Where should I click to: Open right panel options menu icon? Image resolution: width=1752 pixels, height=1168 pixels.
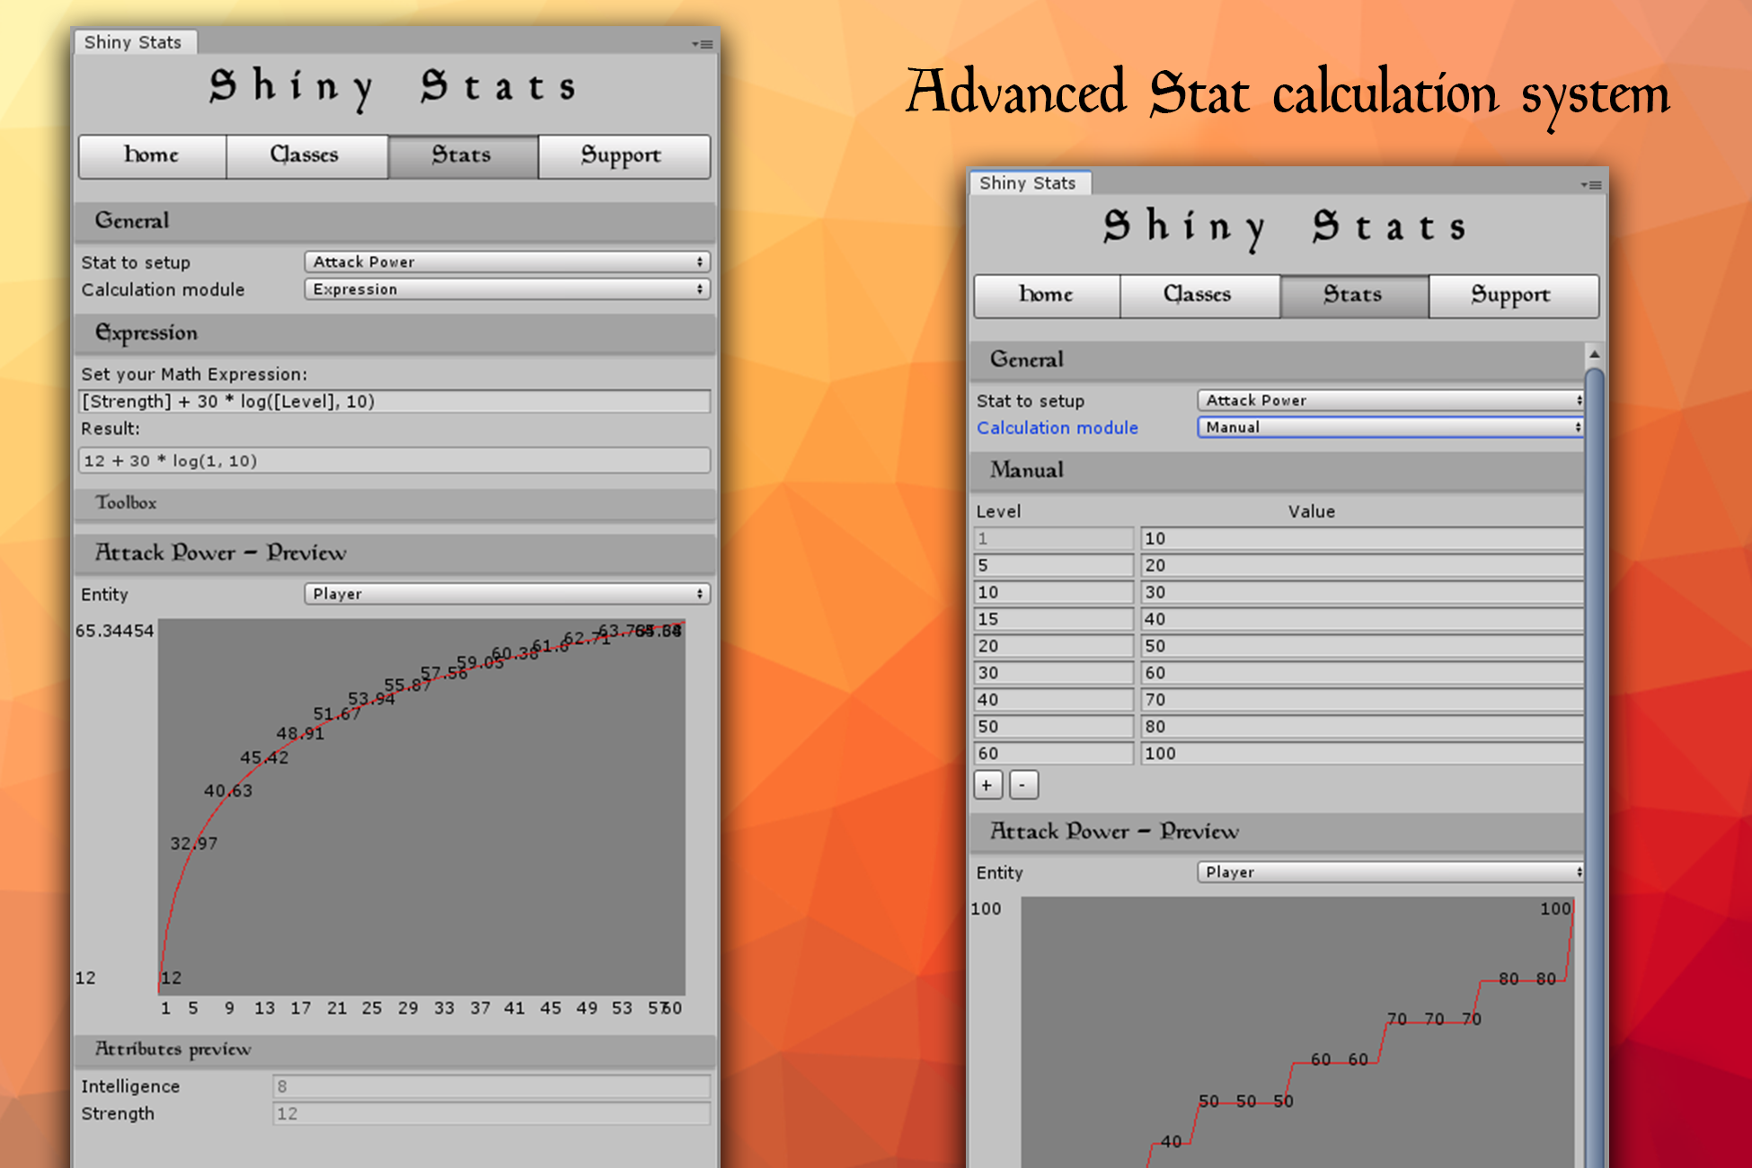(1591, 185)
